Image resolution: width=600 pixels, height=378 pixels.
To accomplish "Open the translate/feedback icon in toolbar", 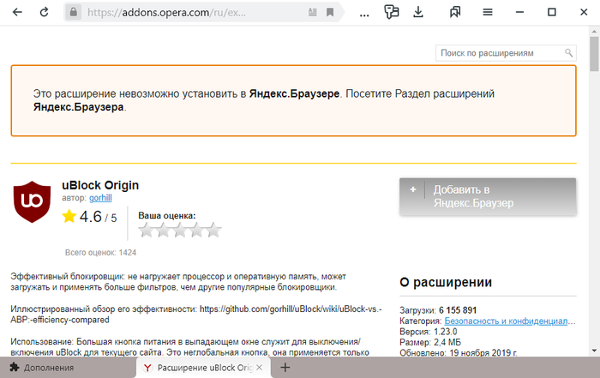I will 392,13.
